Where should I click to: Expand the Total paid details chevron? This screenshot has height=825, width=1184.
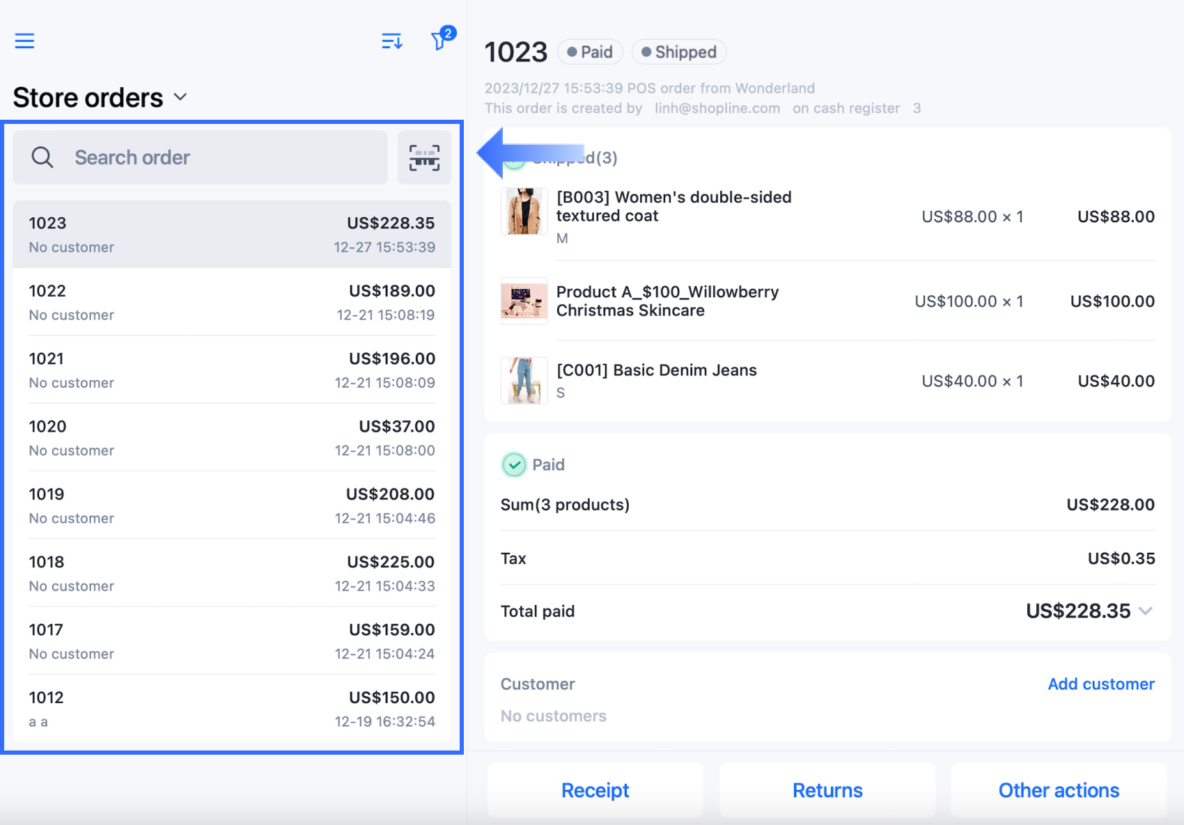coord(1146,611)
